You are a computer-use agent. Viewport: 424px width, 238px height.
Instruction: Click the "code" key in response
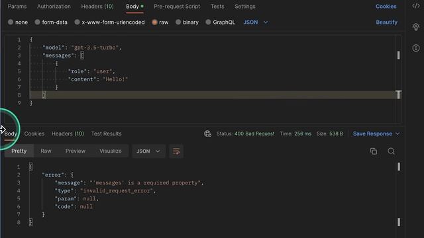click(64, 207)
